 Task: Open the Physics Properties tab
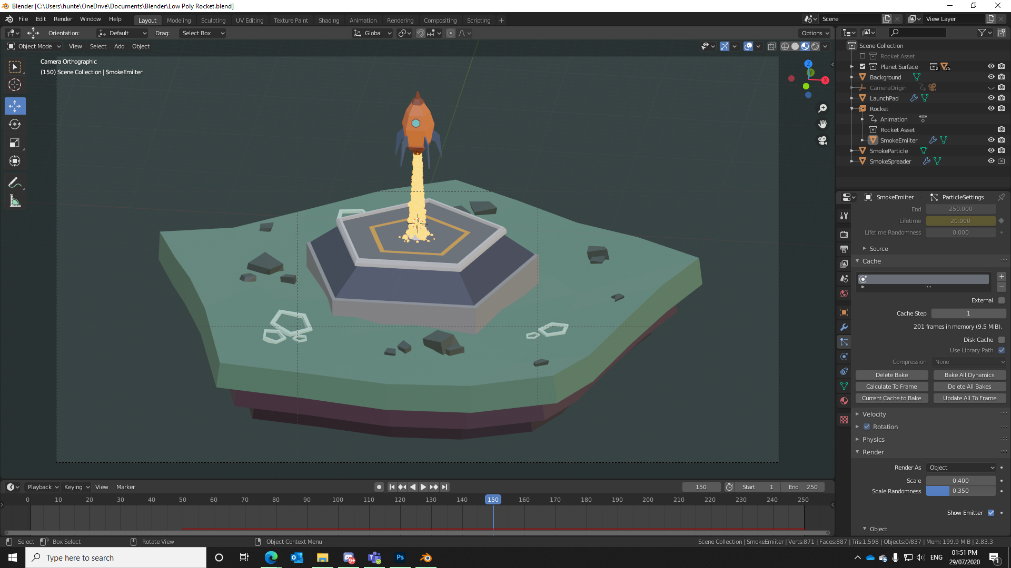click(844, 356)
